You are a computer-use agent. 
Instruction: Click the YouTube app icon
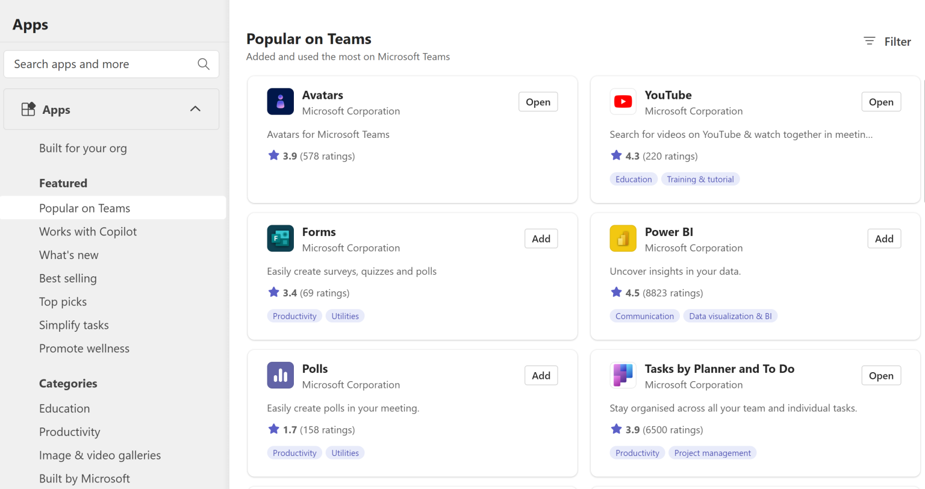[x=623, y=101]
